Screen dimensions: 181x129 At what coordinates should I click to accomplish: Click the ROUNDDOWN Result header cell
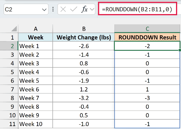[147, 37]
